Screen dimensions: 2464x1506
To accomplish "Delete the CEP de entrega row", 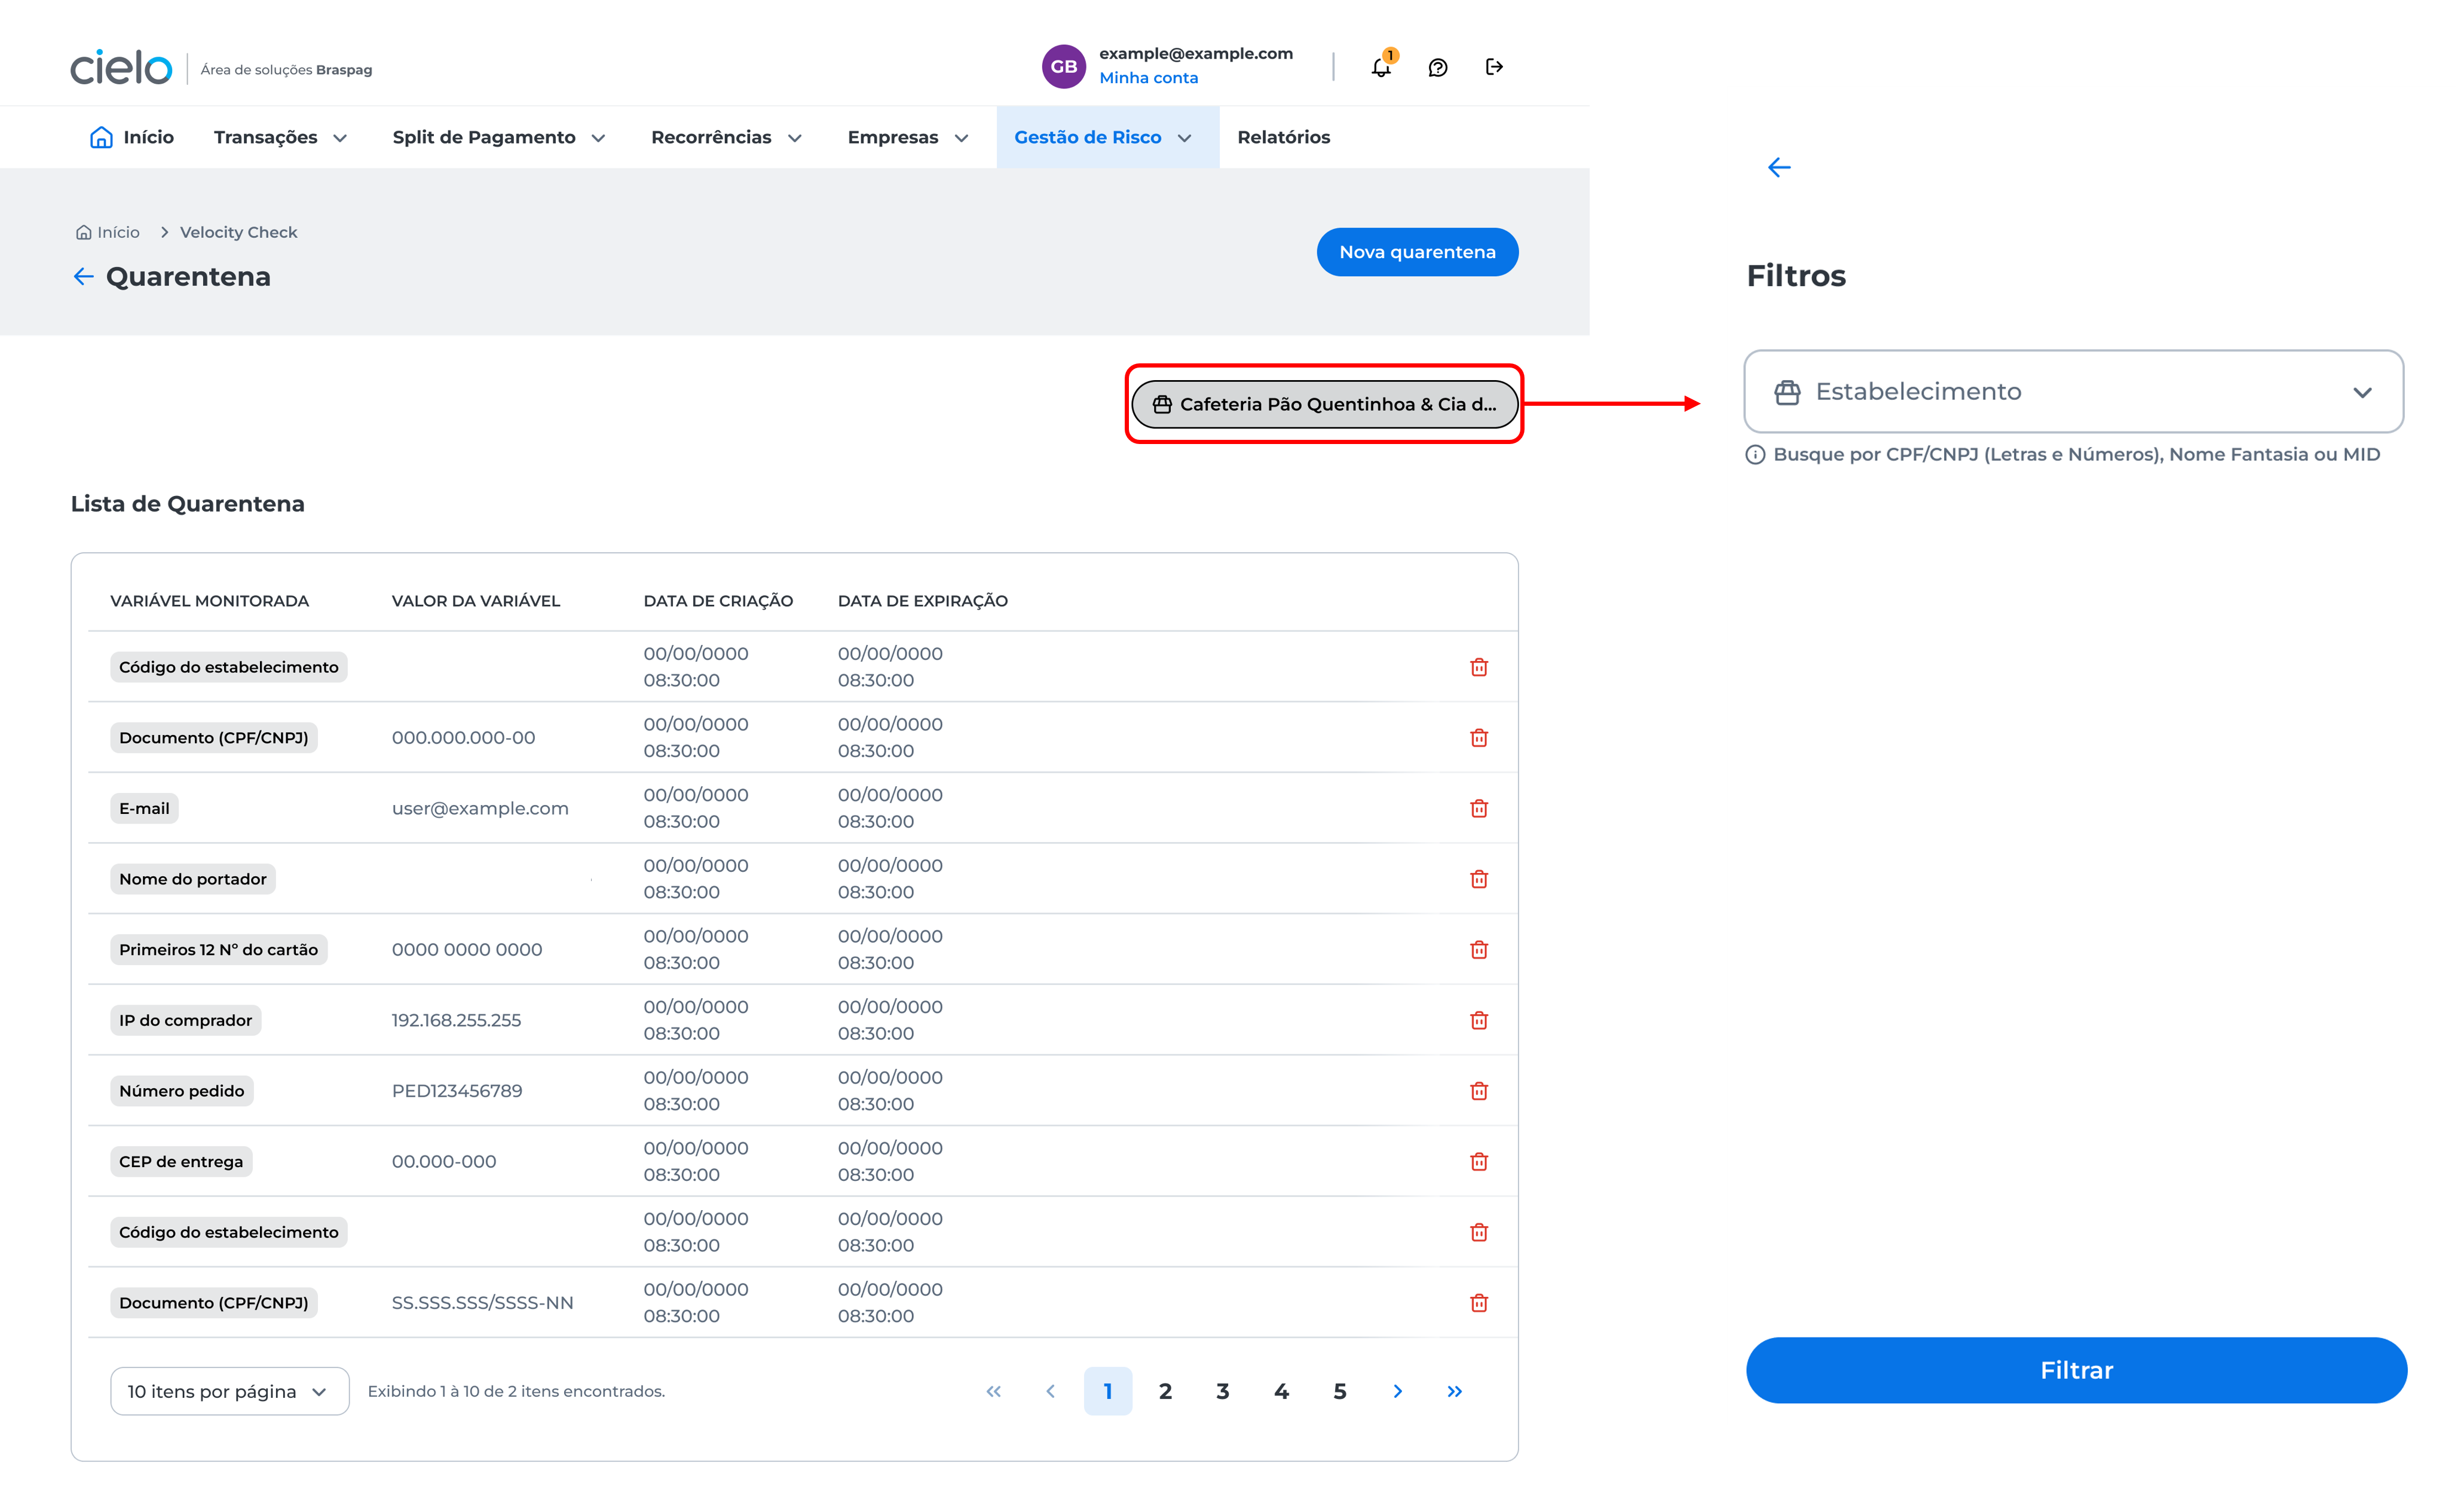I will tap(1479, 1162).
